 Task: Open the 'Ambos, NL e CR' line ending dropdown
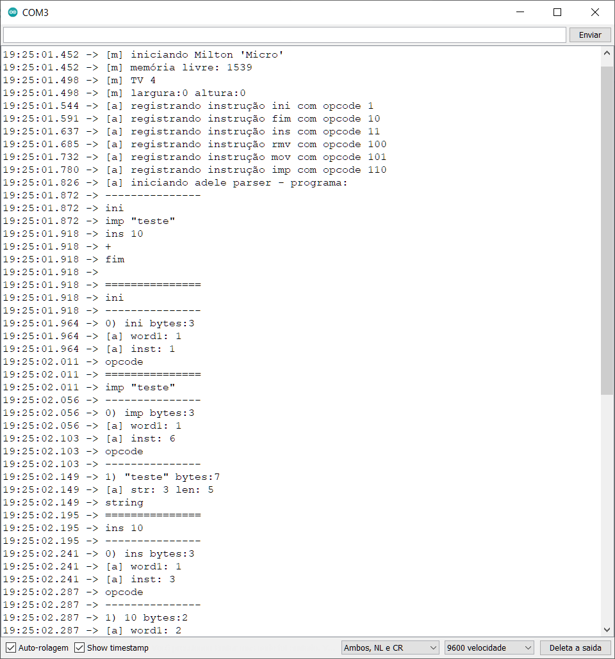(x=390, y=647)
